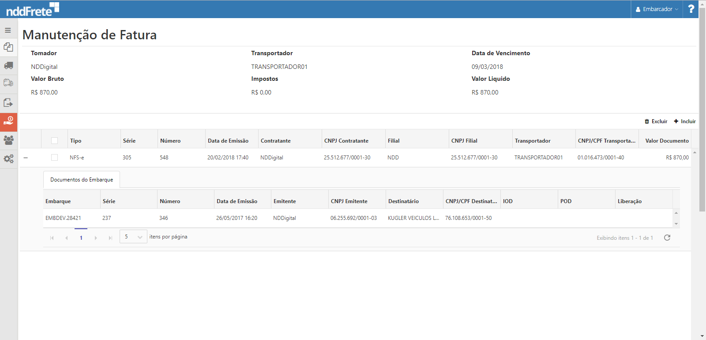Open the solid truck sidebar icon
The width and height of the screenshot is (706, 340).
8,65
